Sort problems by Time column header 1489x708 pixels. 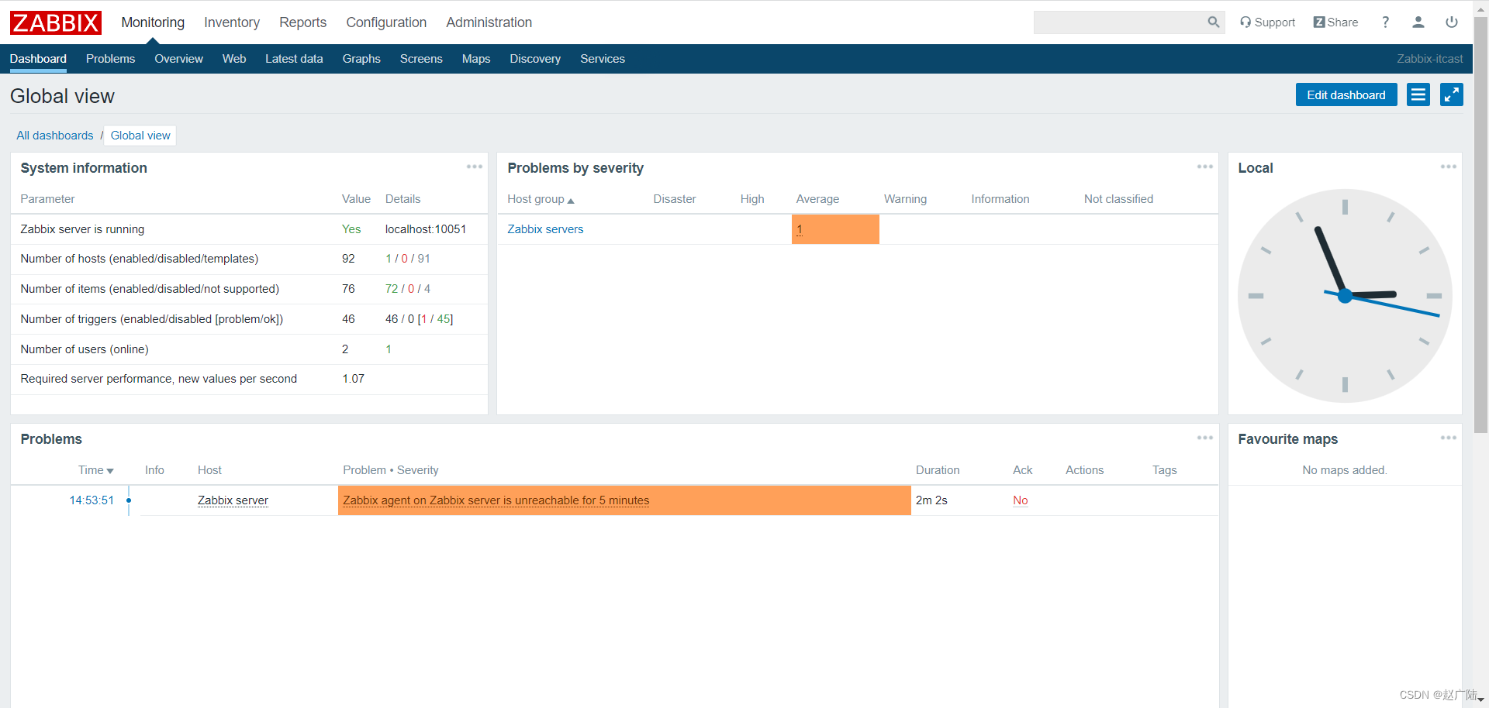pyautogui.click(x=95, y=470)
